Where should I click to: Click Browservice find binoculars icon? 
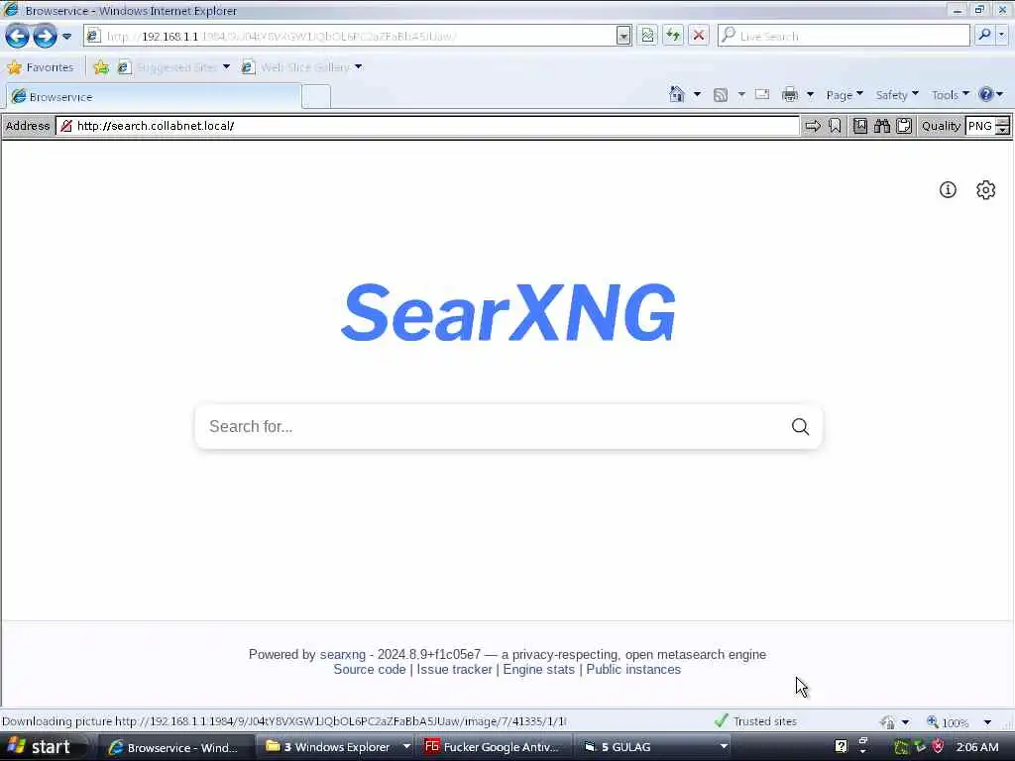pyautogui.click(x=881, y=126)
